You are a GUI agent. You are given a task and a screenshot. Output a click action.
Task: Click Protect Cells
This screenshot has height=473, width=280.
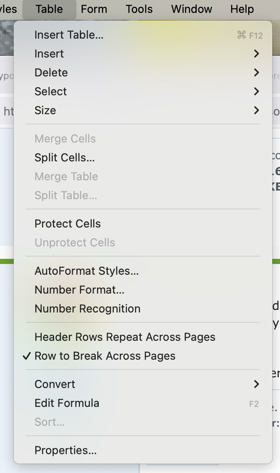point(67,224)
